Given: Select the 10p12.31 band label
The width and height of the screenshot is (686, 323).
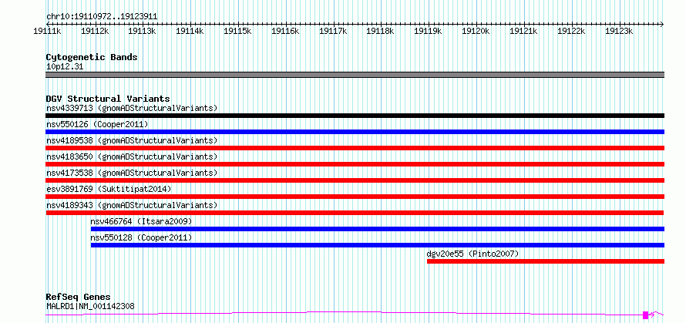Looking at the screenshot, I should [x=65, y=67].
